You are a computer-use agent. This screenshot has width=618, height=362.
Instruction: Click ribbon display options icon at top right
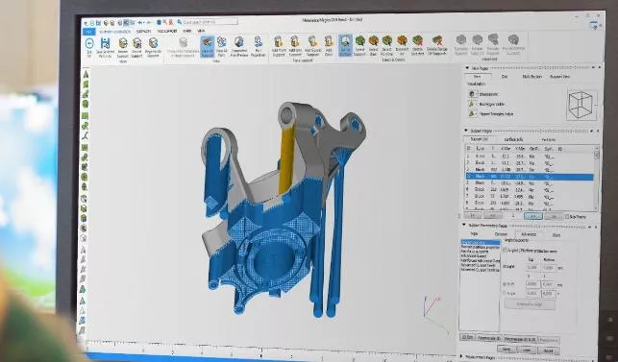(x=594, y=26)
